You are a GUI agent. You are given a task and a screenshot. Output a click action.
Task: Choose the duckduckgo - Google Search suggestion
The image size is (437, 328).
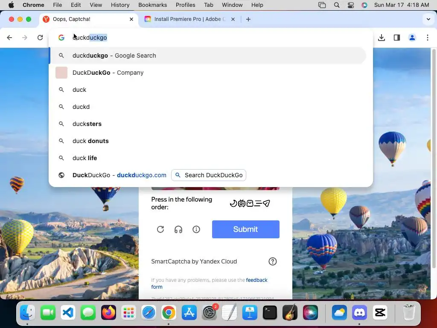[208, 56]
